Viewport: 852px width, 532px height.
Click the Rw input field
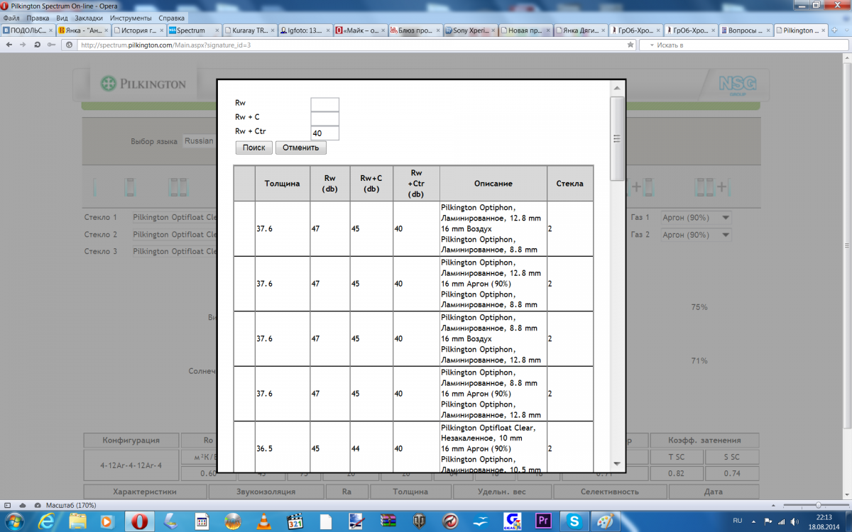tap(325, 104)
